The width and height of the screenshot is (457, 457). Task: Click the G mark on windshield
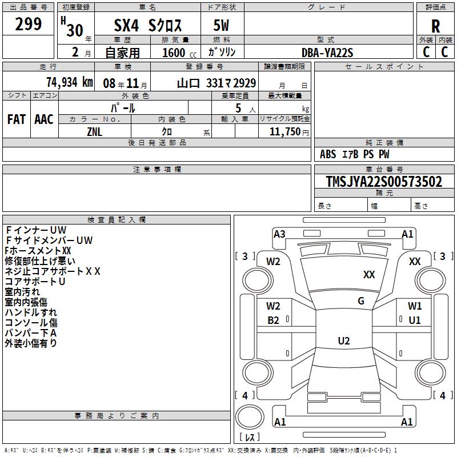361,300
